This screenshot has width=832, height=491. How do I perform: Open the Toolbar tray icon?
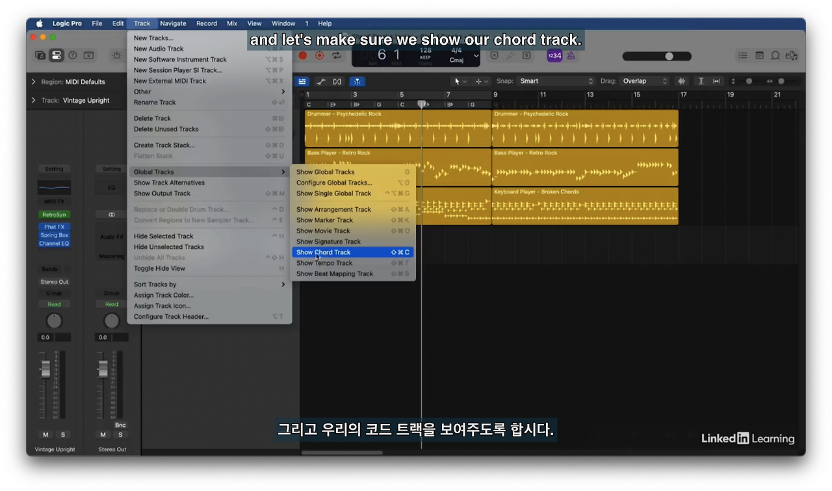pos(89,55)
